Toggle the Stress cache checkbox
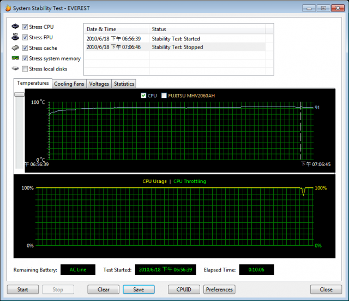The height and width of the screenshot is (301, 349). tap(25, 48)
